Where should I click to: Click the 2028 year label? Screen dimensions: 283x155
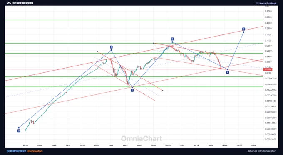coord(225,145)
